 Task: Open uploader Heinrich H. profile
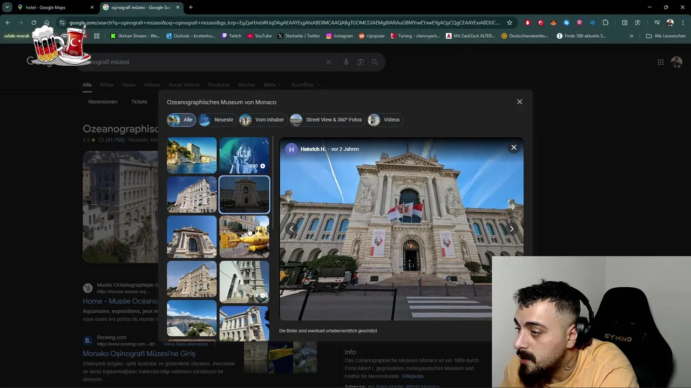coord(313,149)
